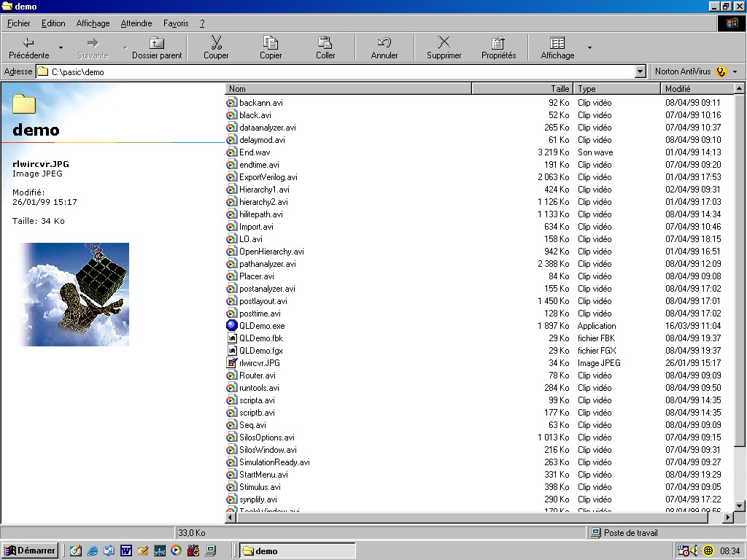Select the QLDemo.exe application icon
This screenshot has width=747, height=560.
[x=232, y=326]
